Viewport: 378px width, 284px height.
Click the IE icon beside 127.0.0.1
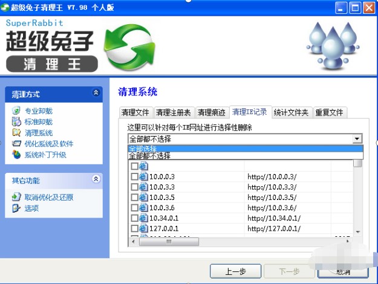click(x=143, y=228)
